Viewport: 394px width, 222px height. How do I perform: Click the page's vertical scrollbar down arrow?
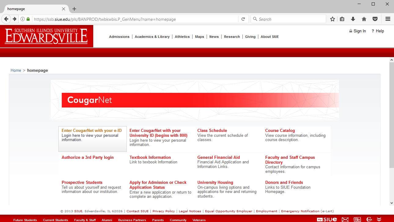pos(392,203)
